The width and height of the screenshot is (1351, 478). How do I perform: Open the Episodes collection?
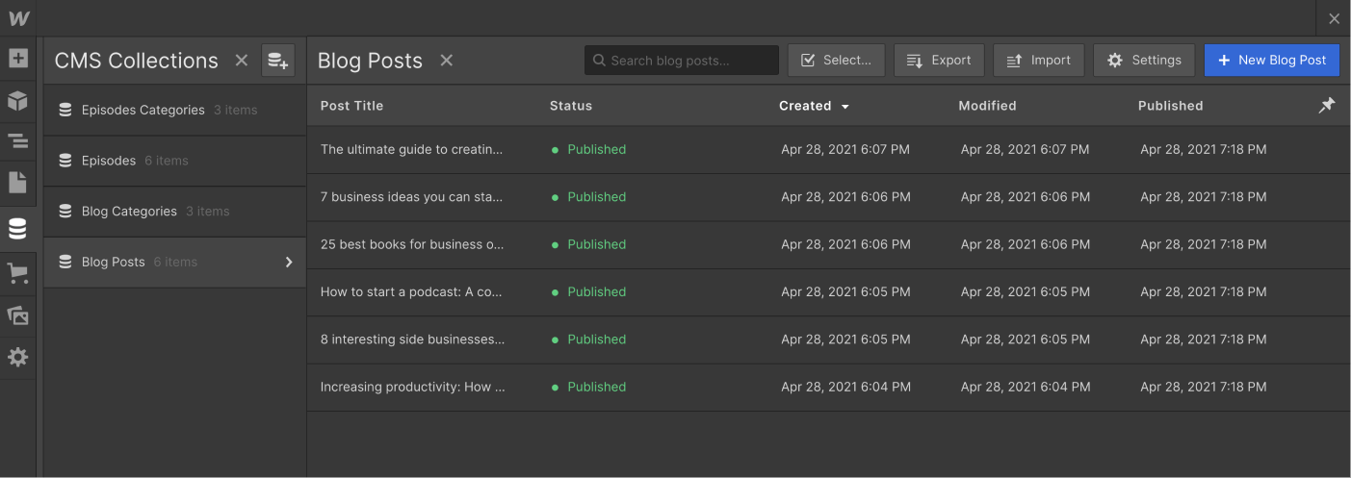175,161
